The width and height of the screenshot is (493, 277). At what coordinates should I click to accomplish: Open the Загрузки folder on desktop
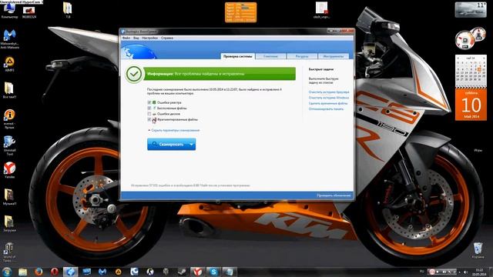9,224
